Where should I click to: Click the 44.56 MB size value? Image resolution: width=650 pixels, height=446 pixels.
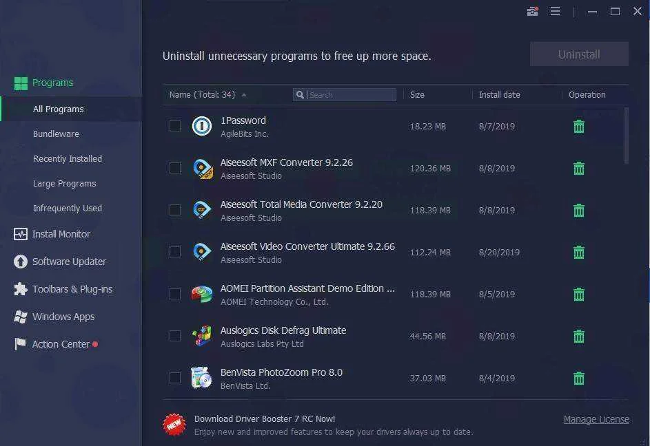428,337
